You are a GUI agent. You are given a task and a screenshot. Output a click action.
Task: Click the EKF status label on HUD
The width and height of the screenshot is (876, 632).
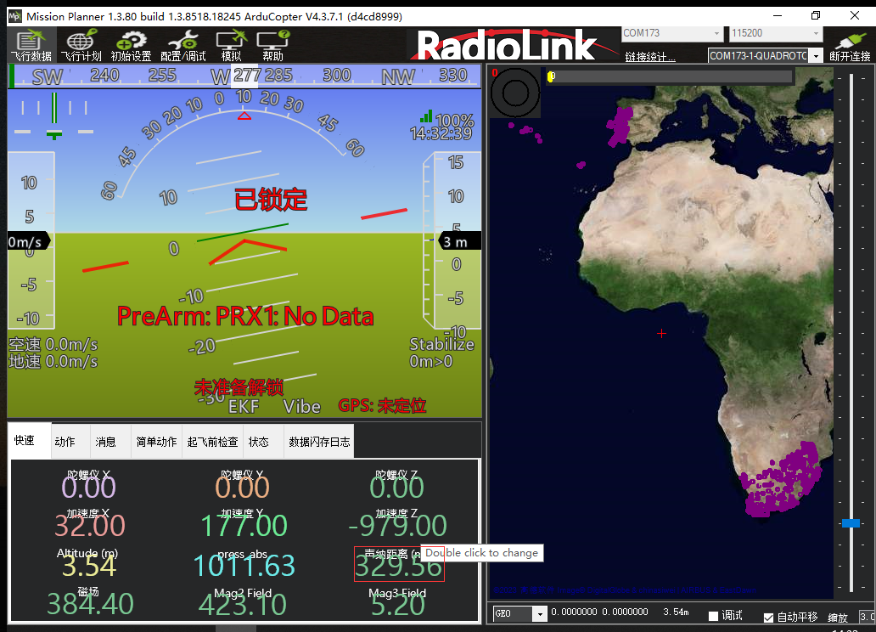pos(244,406)
